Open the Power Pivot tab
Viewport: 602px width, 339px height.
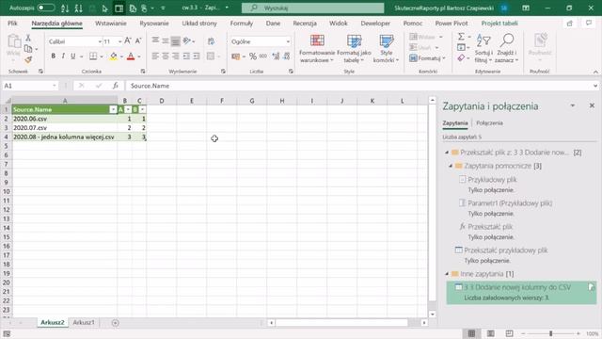pyautogui.click(x=451, y=24)
